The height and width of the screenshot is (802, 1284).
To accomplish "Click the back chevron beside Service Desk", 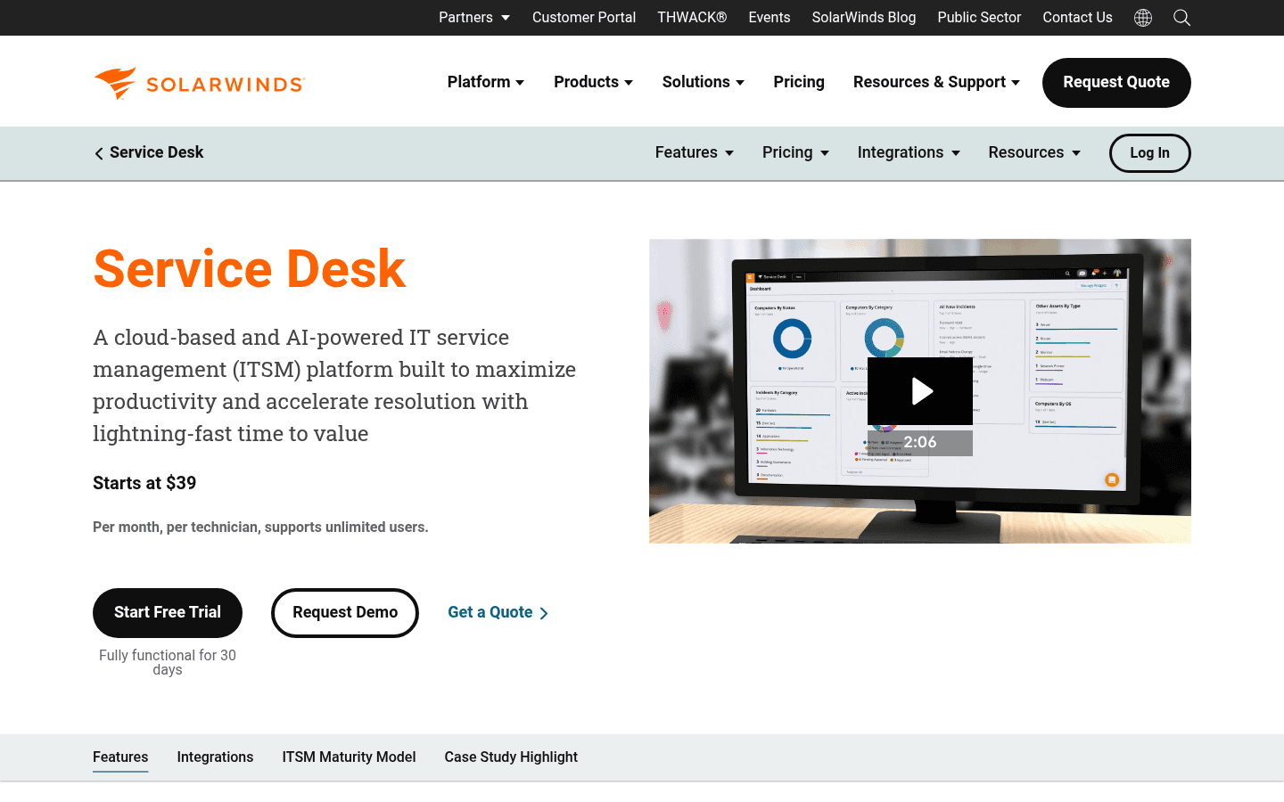I will pos(99,153).
